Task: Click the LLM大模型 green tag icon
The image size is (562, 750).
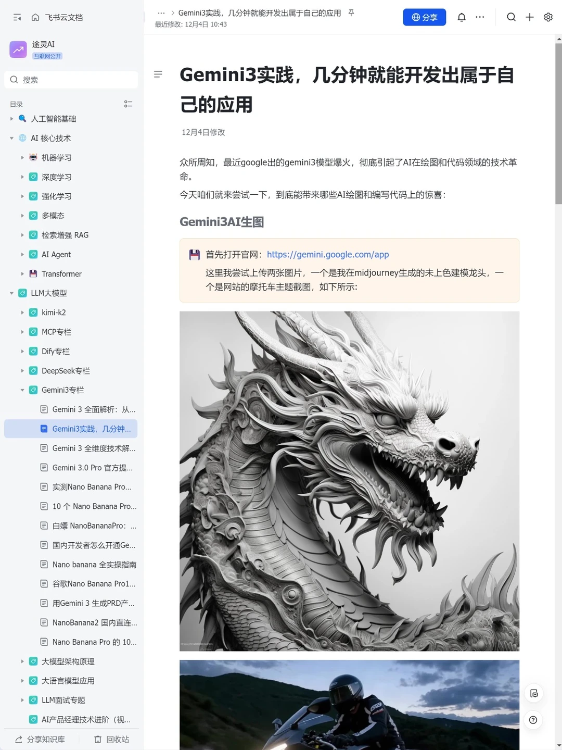Action: point(22,293)
